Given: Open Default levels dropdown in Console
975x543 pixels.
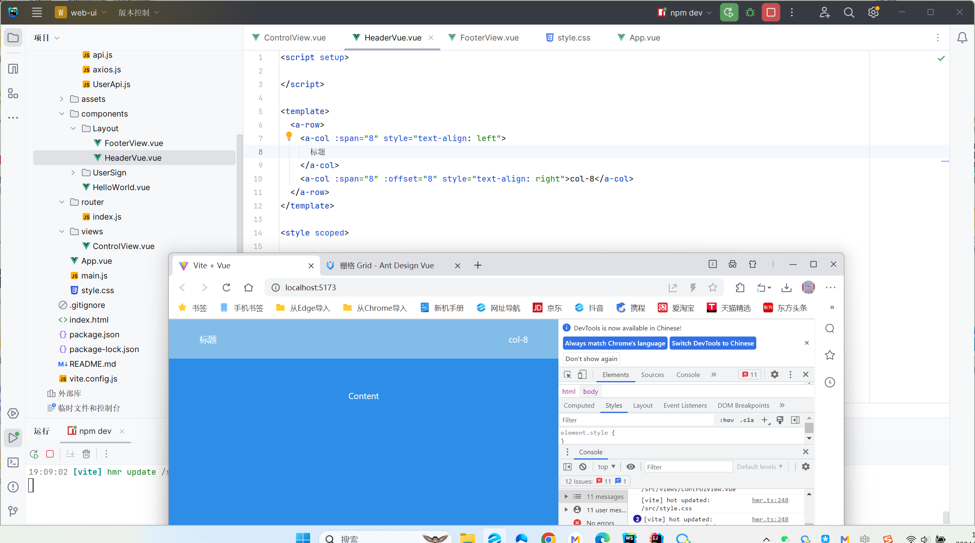Looking at the screenshot, I should coord(760,467).
